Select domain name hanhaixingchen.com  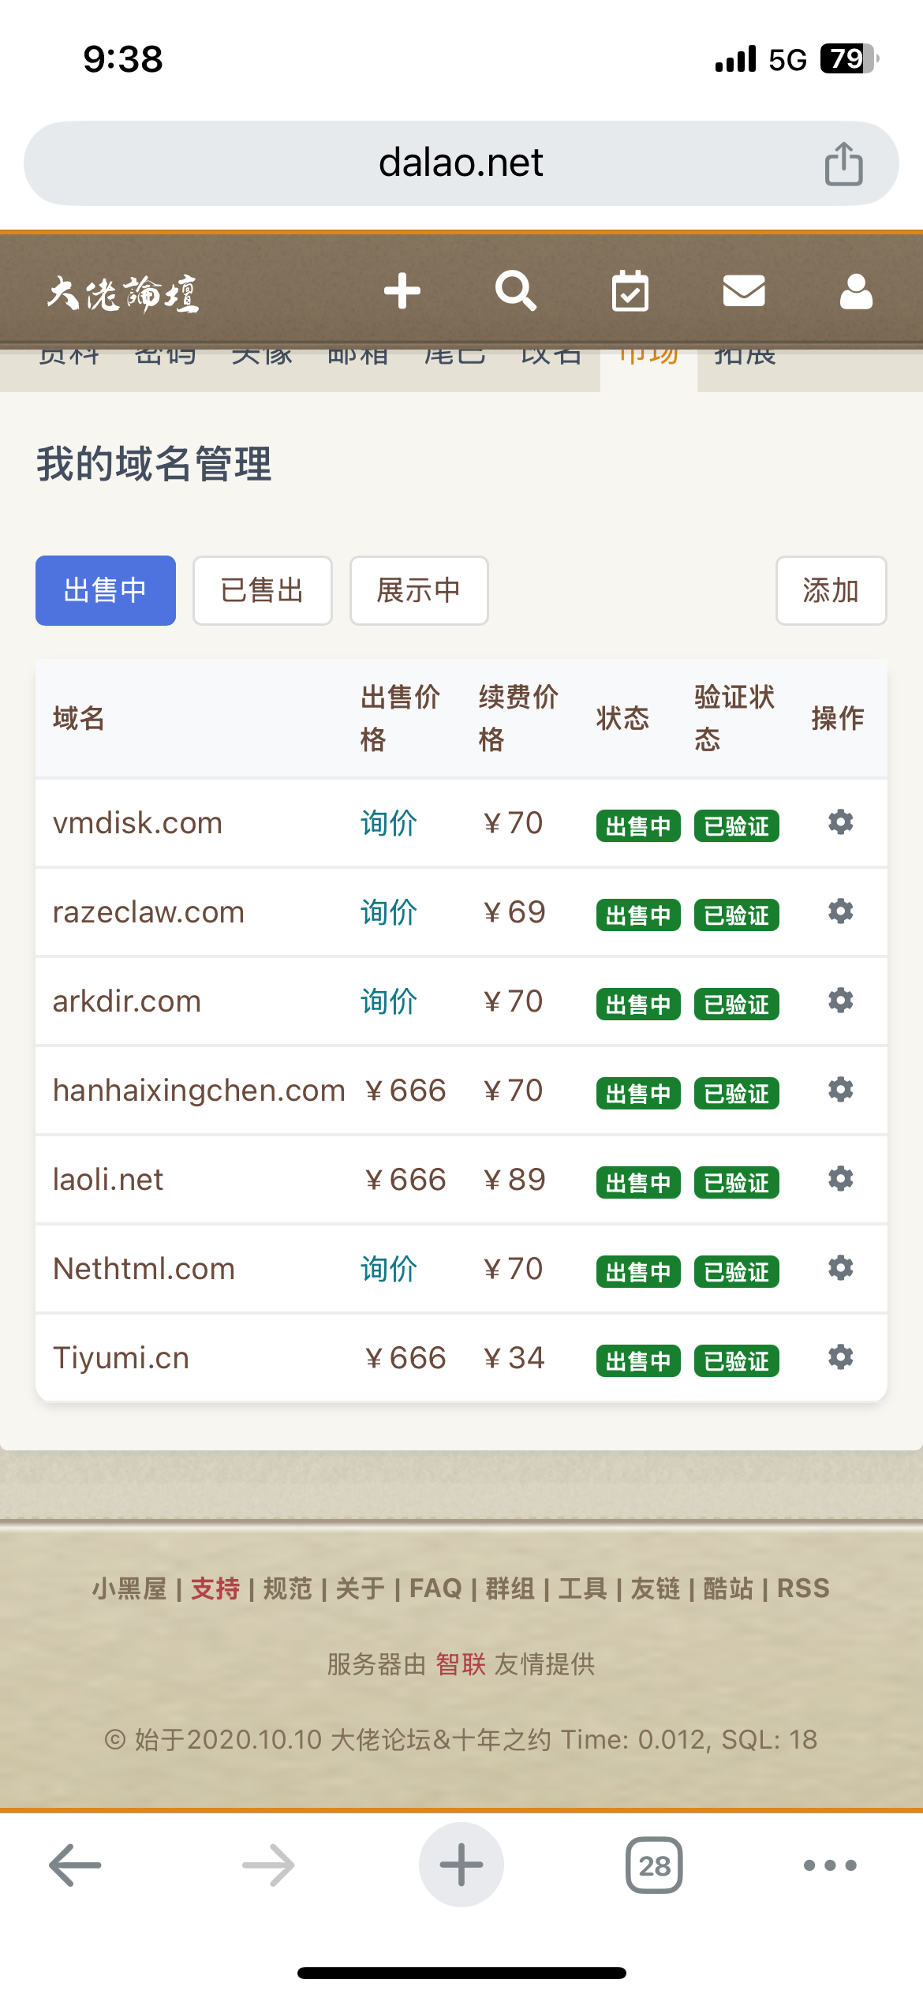coord(199,1091)
